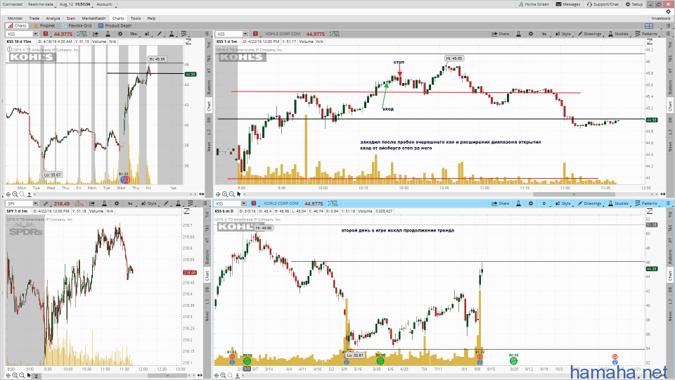Open SPY symbol dropdown in bottom-left chart

click(35, 203)
